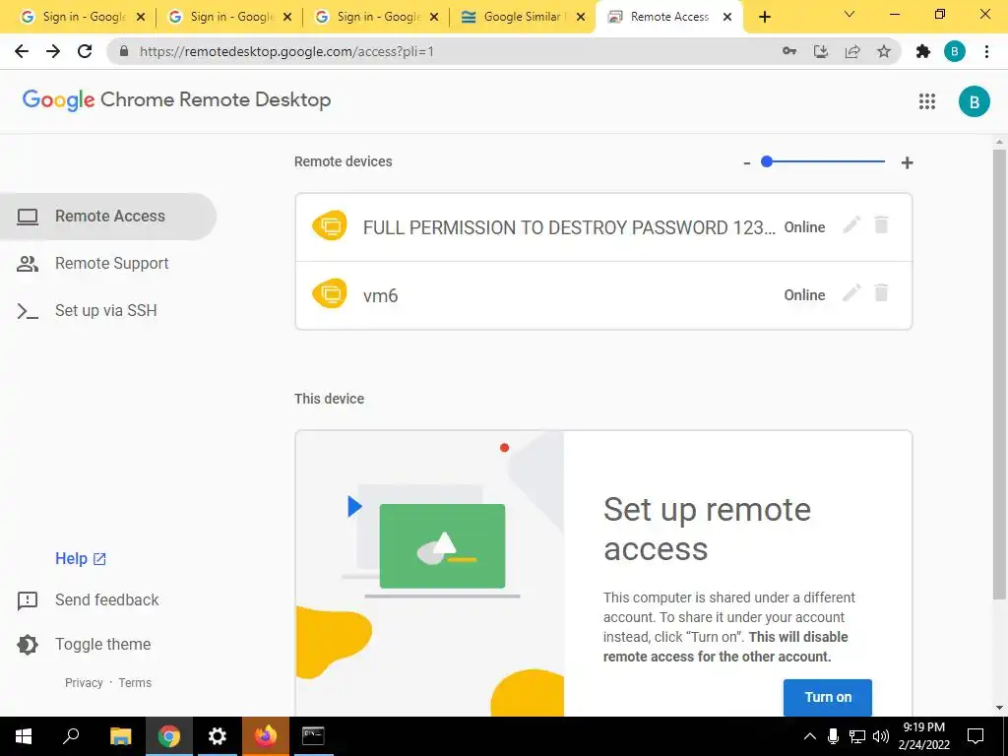Edit name of FULL PERMISSION device
Image resolution: width=1008 pixels, height=756 pixels.
coord(851,225)
